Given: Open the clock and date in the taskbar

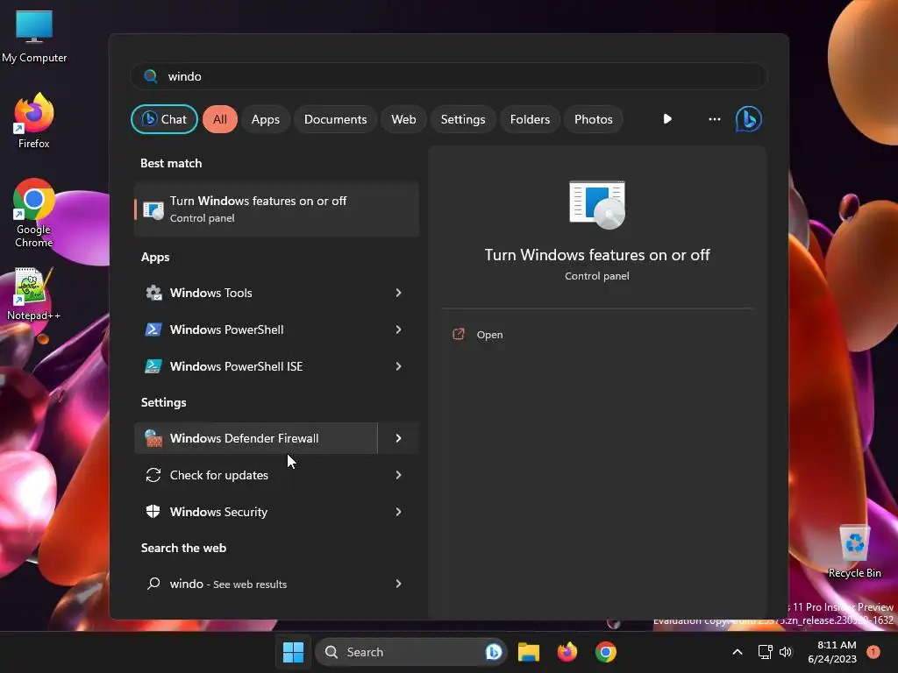Looking at the screenshot, I should (832, 652).
